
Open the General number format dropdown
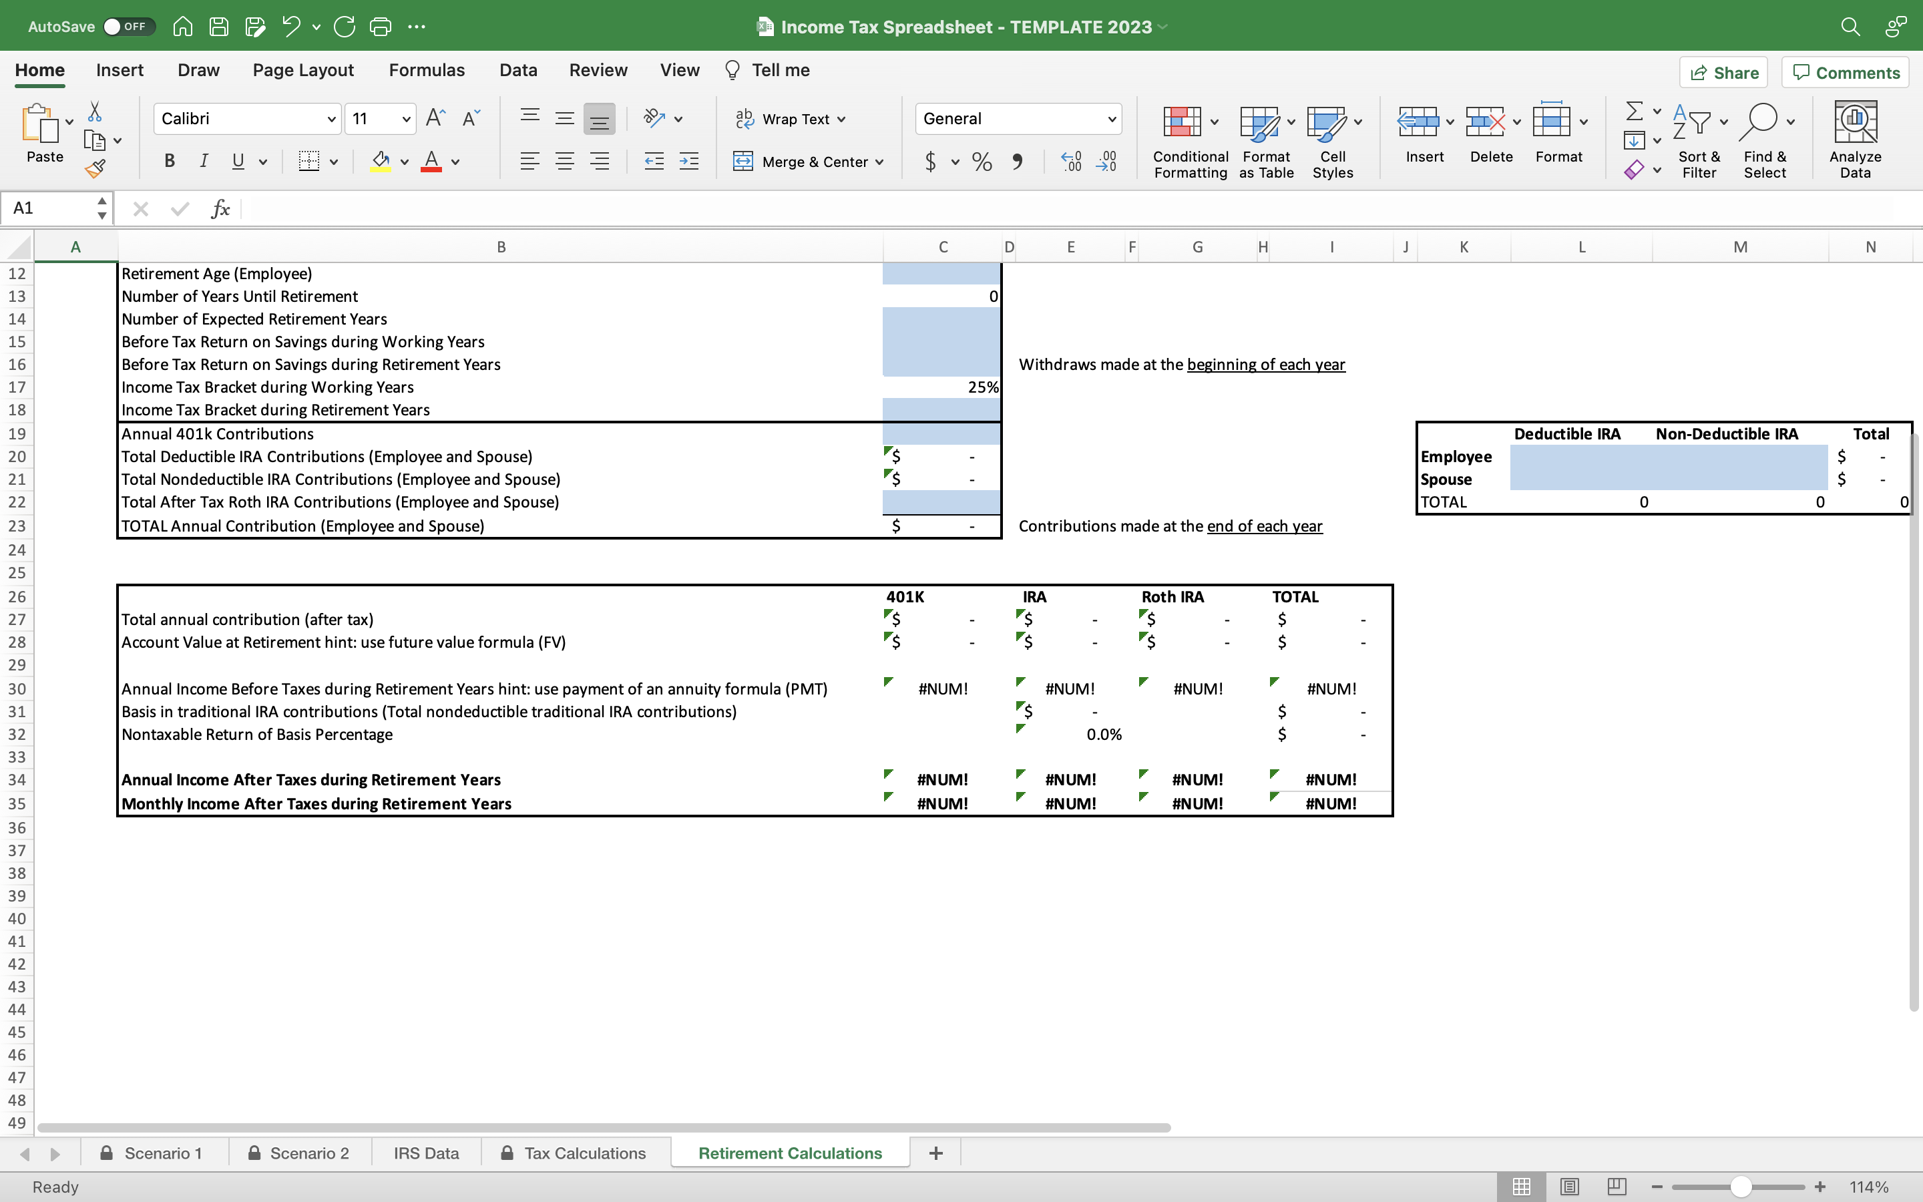click(1111, 118)
